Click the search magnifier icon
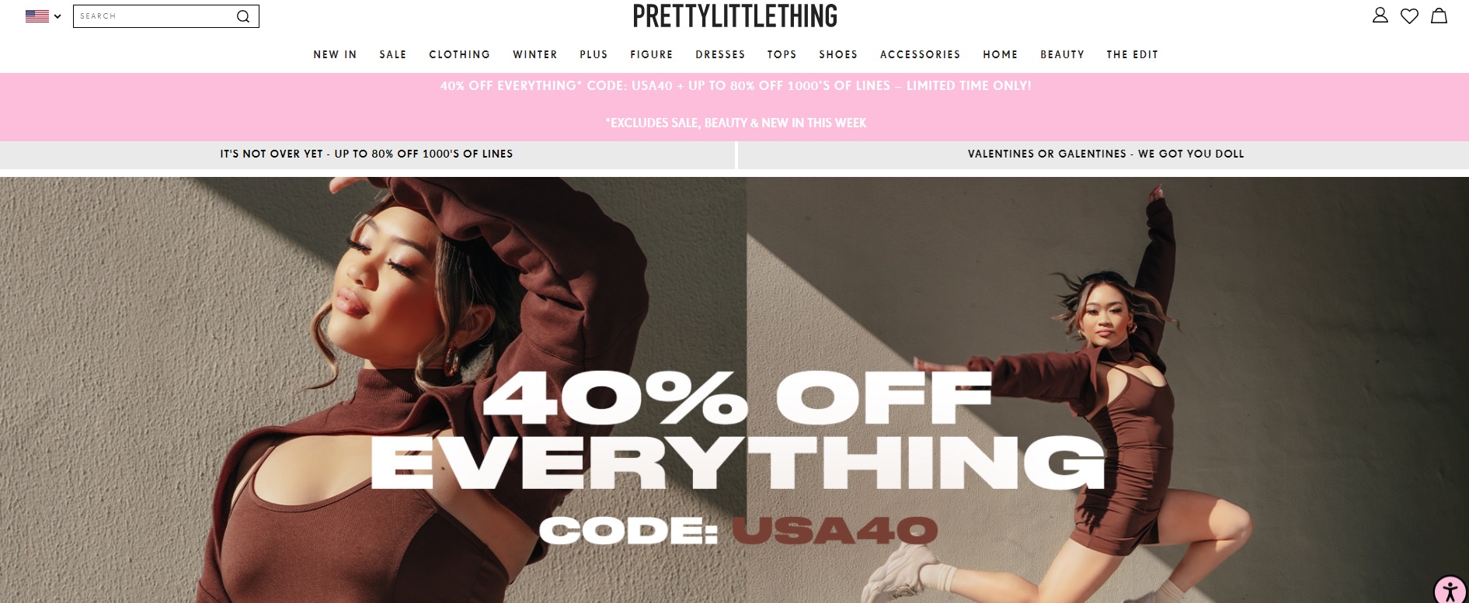 point(243,16)
